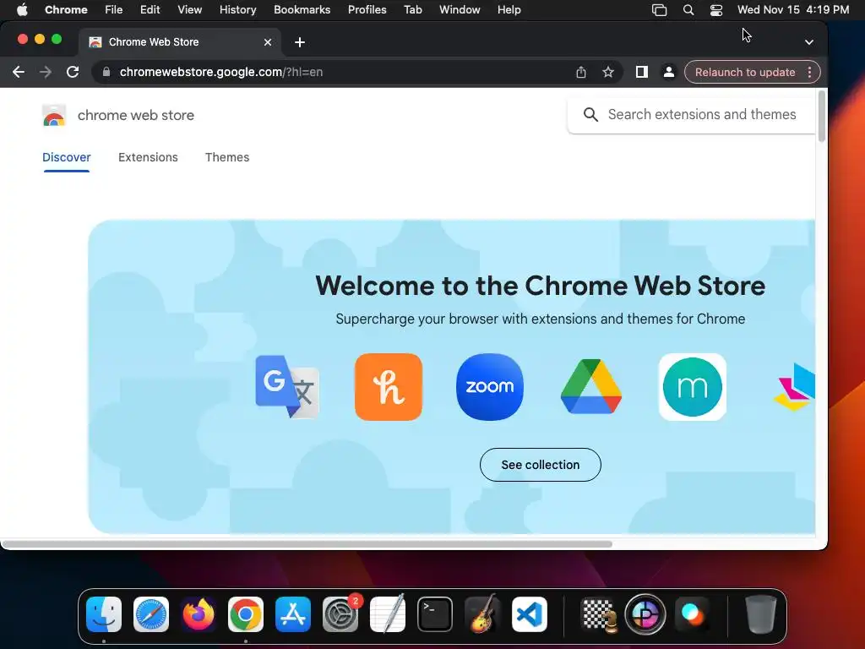Open the Help menu
Screen dimensions: 865x649
pyautogui.click(x=509, y=9)
